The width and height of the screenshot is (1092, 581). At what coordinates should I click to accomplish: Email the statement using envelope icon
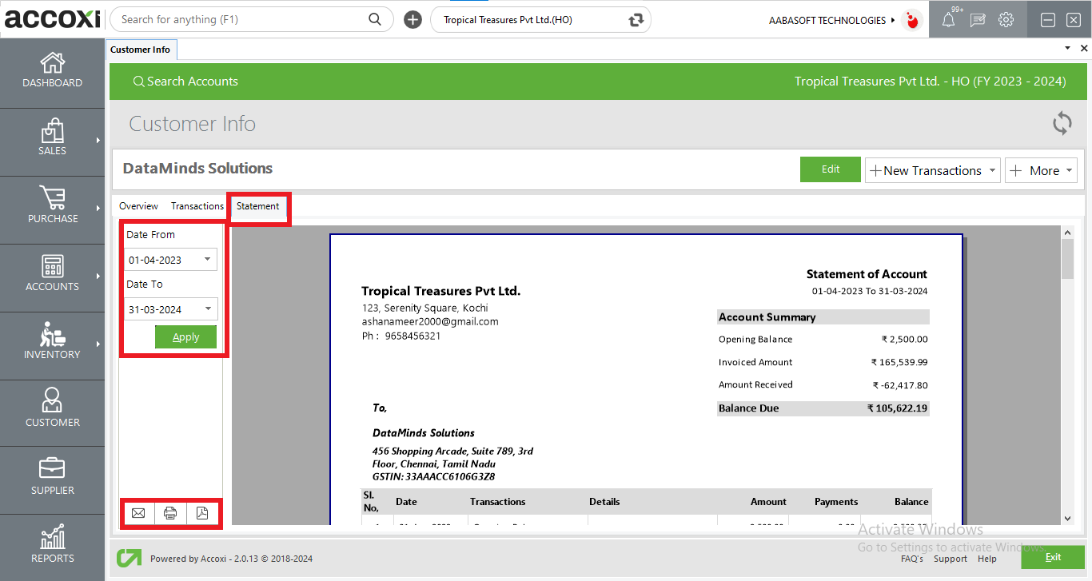pos(138,513)
